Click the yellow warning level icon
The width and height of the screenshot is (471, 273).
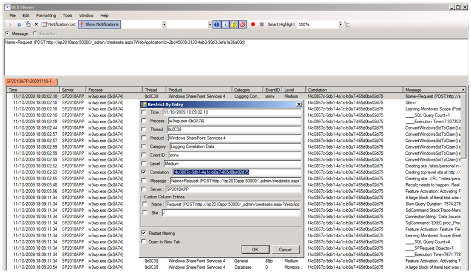coord(234,24)
